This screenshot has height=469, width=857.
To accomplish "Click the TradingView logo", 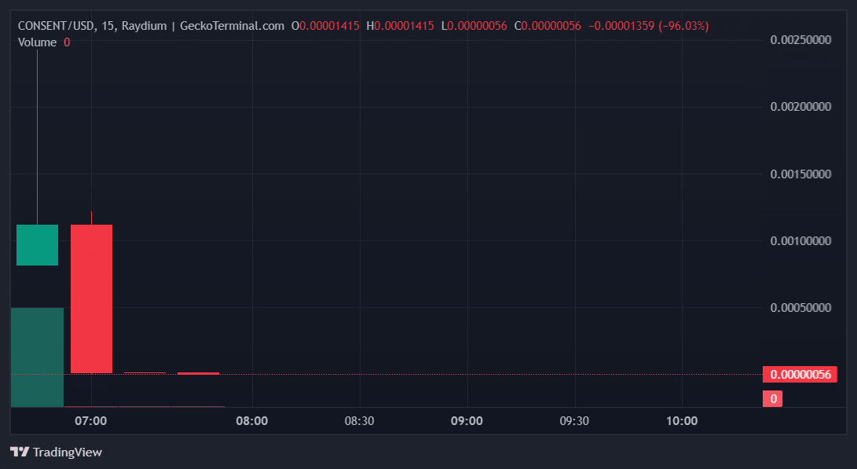I will coord(56,452).
